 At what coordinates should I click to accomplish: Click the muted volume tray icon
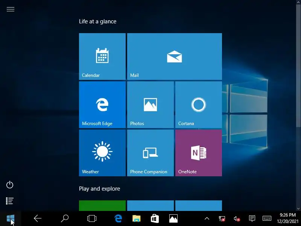tap(237, 219)
